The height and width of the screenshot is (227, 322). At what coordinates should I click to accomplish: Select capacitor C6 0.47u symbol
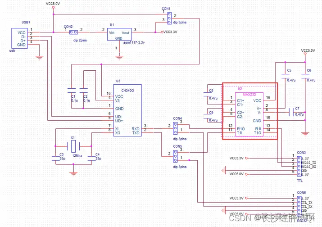point(305,76)
